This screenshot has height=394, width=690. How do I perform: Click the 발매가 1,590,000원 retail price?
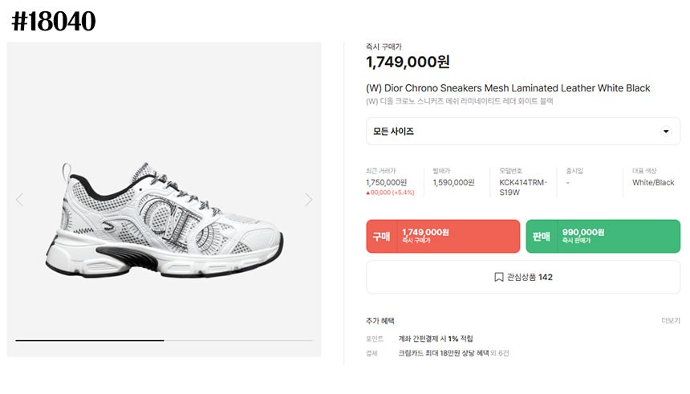(x=453, y=182)
